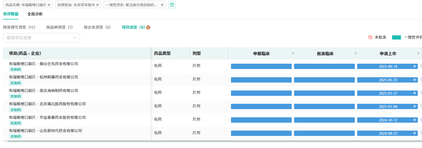Switch to 按企业浏览 (6) view
The image size is (422, 148).
point(97,27)
